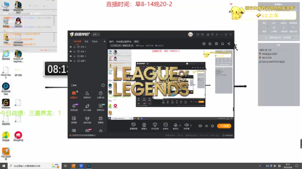Select the 图片 1 layer row

point(88,56)
